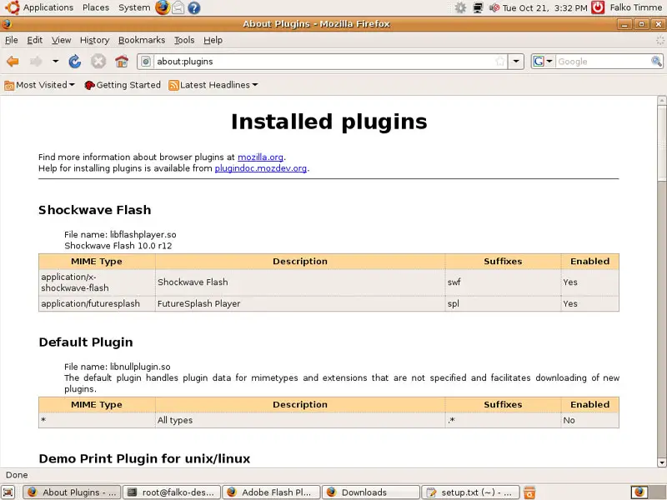Screen dimensions: 667x500
Task: Launch the mail client panel icon
Action: [178, 7]
